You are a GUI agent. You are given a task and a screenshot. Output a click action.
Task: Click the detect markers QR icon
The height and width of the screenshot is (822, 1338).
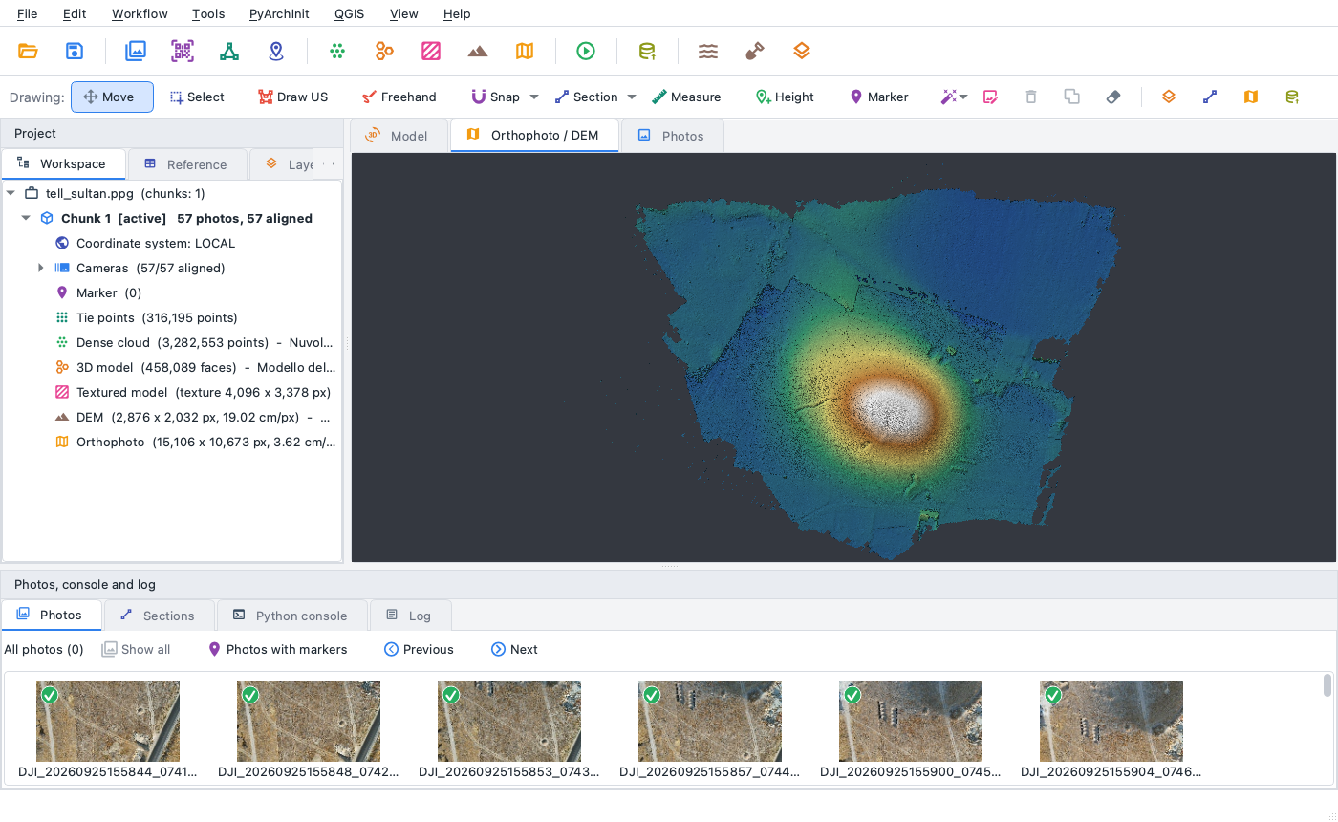(x=183, y=51)
